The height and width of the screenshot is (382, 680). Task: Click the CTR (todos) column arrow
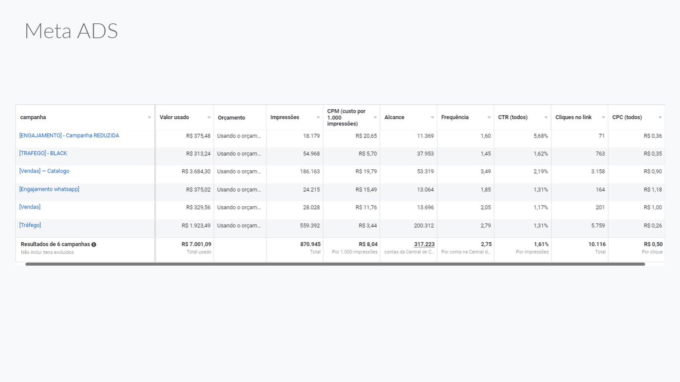(546, 118)
